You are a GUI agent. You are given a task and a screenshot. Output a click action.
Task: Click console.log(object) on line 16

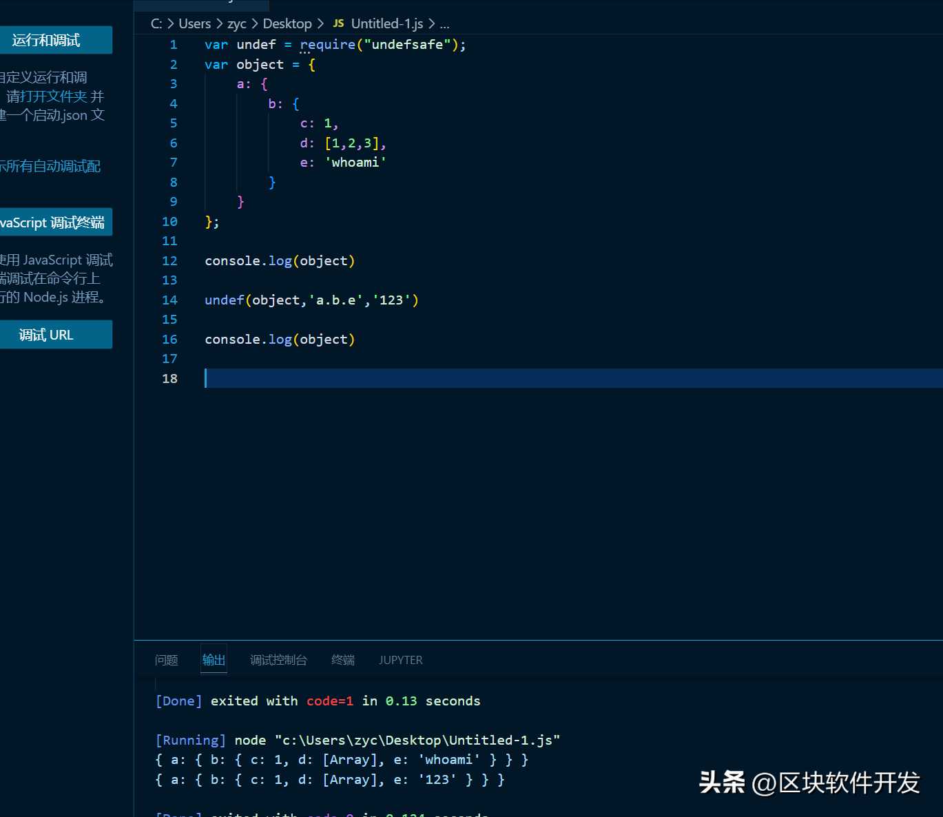[280, 340]
